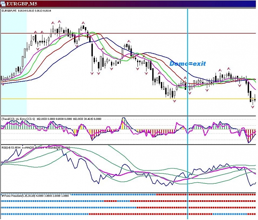The width and height of the screenshot is (258, 220).
Task: Select the EURGBP,M5 window title
Action: (21, 4)
